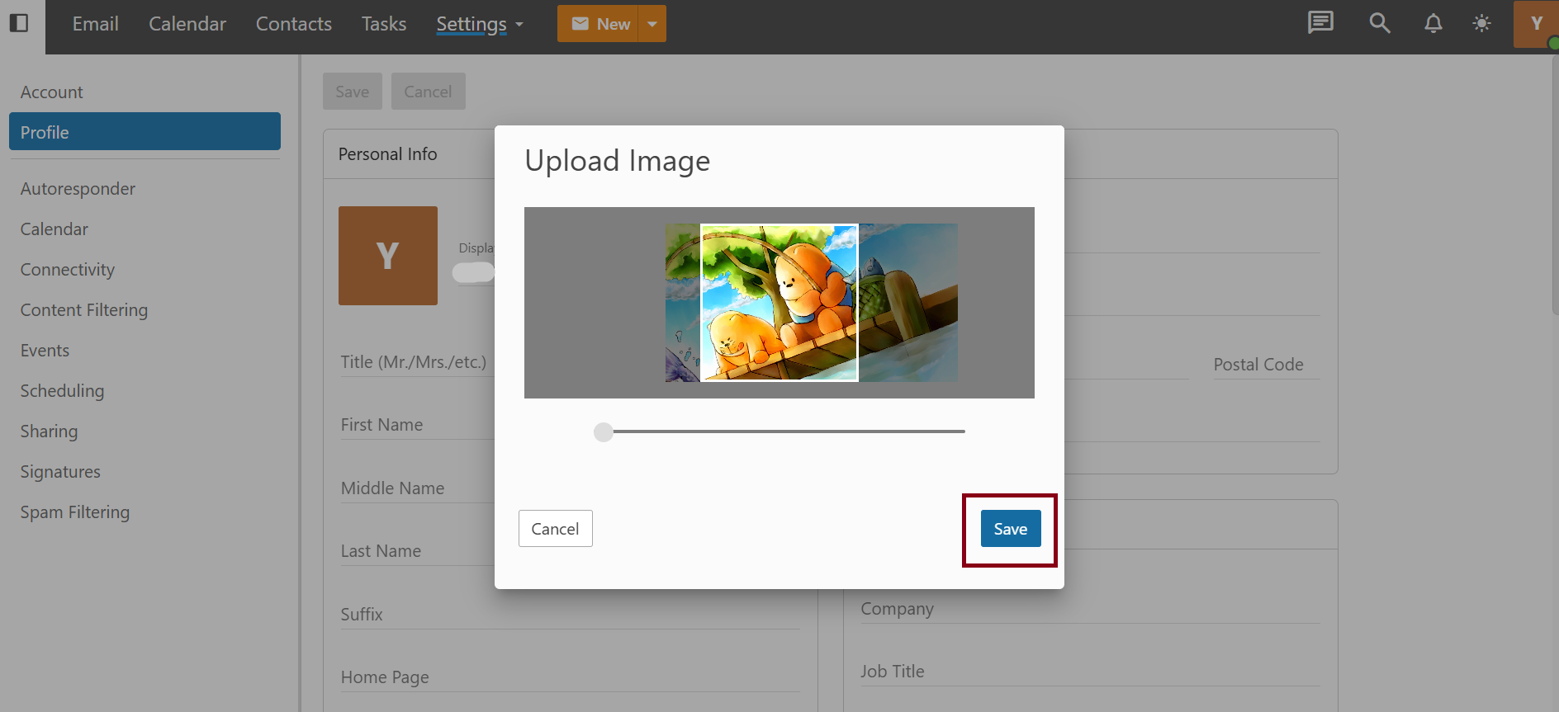Click Cancel in the Upload Image dialog
Screen dimensions: 1559x712
(556, 529)
